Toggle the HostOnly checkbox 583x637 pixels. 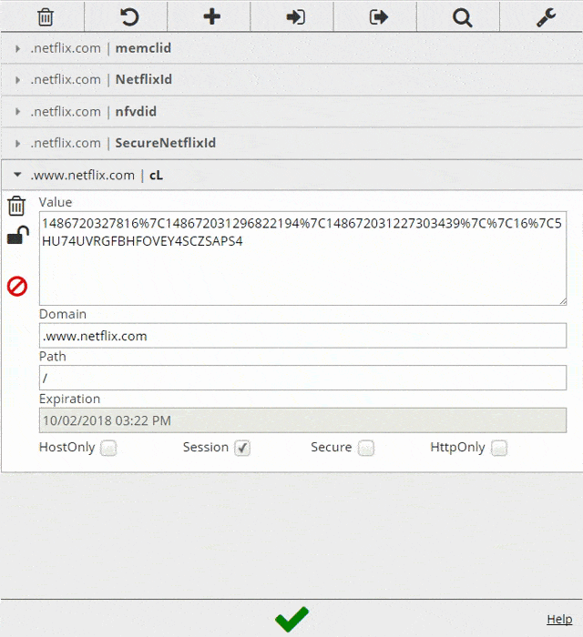tap(108, 448)
